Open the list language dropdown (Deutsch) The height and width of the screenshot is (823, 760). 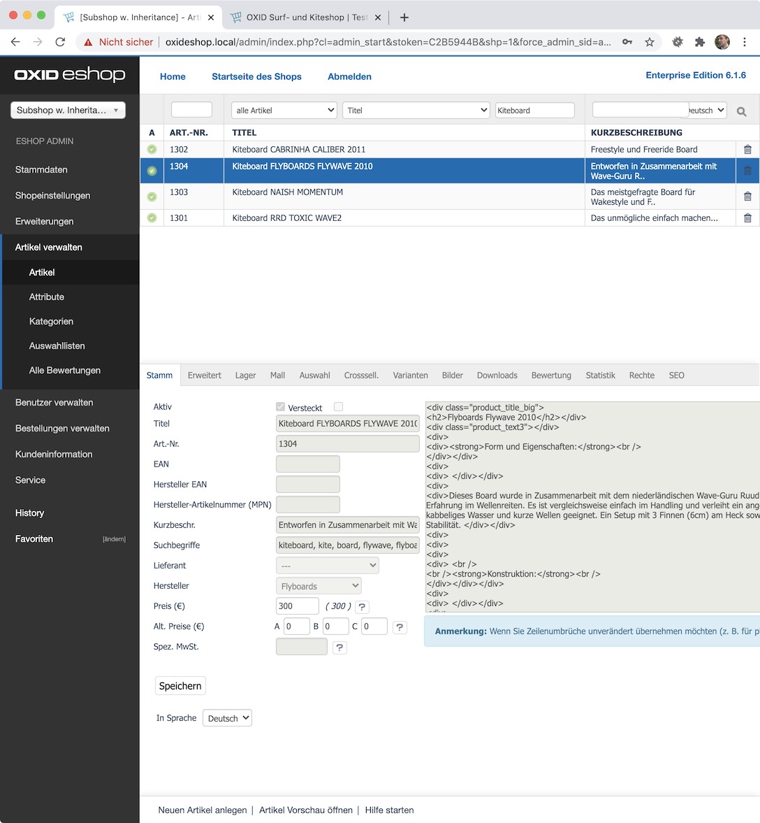[x=708, y=110]
